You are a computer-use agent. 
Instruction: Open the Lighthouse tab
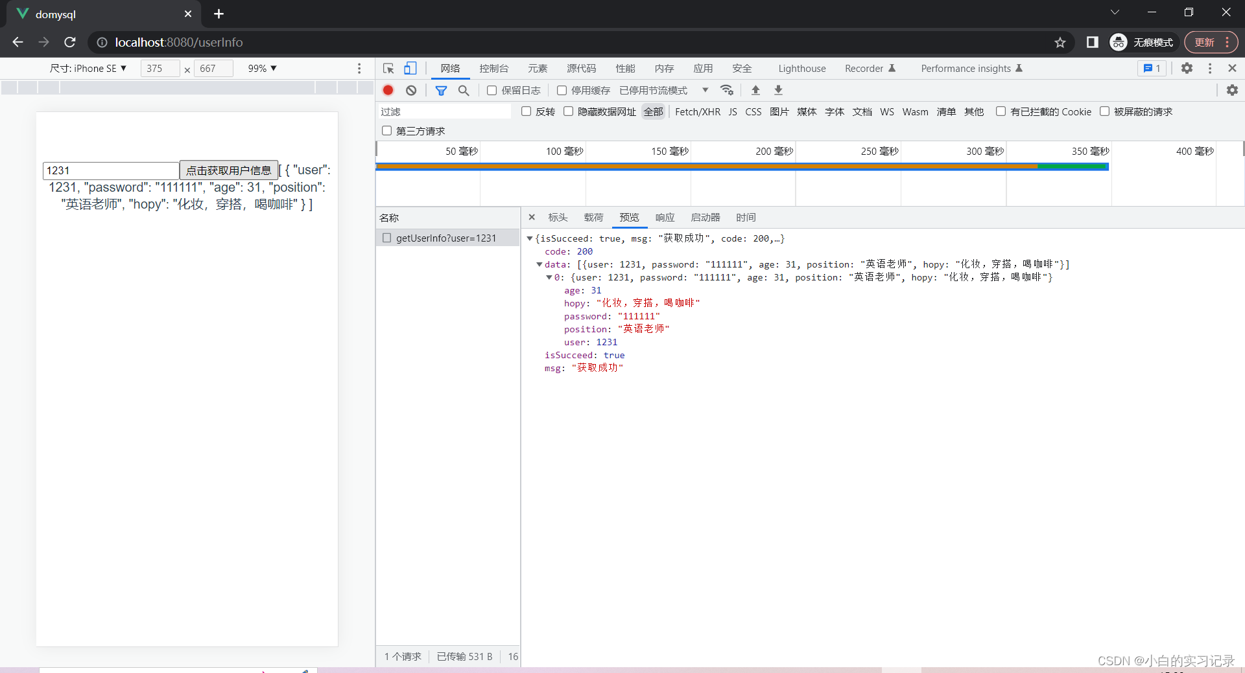[802, 69]
